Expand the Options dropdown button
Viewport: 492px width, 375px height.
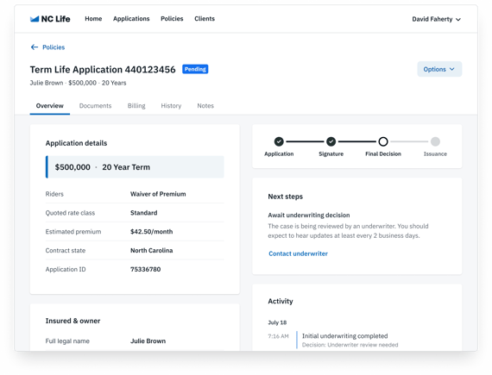point(439,69)
